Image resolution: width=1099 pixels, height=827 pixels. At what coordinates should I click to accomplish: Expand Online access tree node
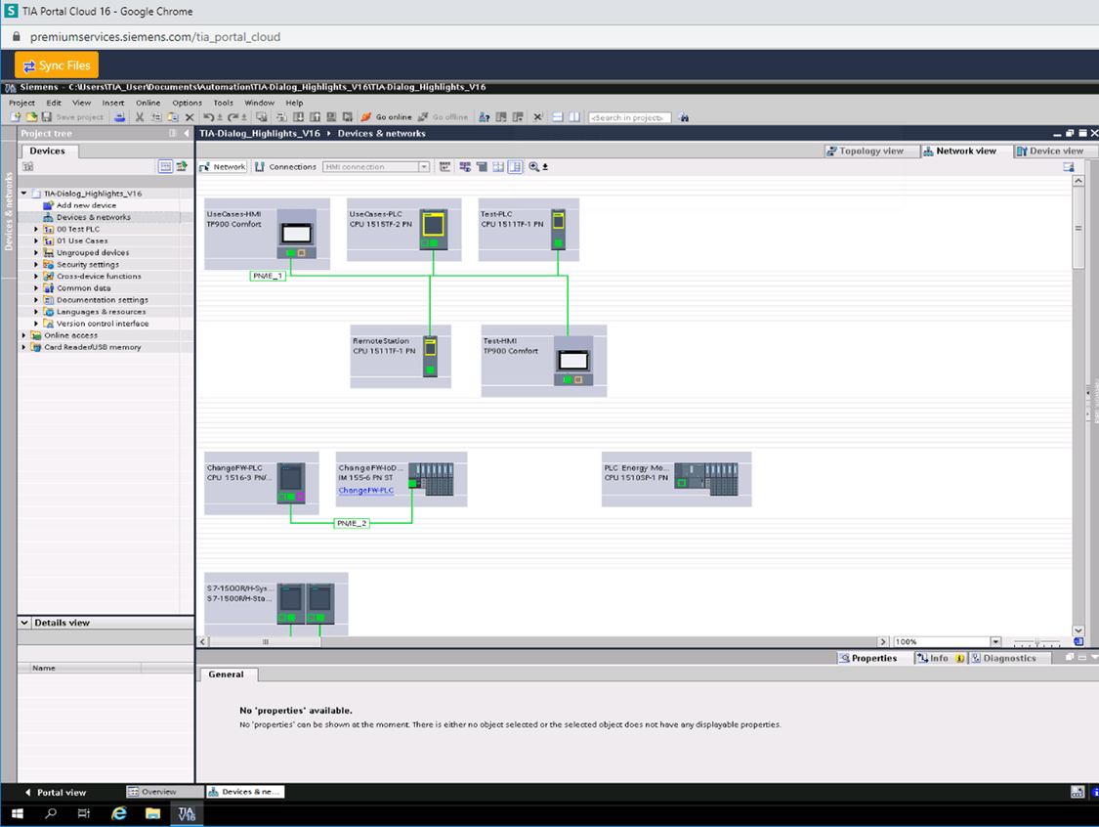tap(23, 335)
